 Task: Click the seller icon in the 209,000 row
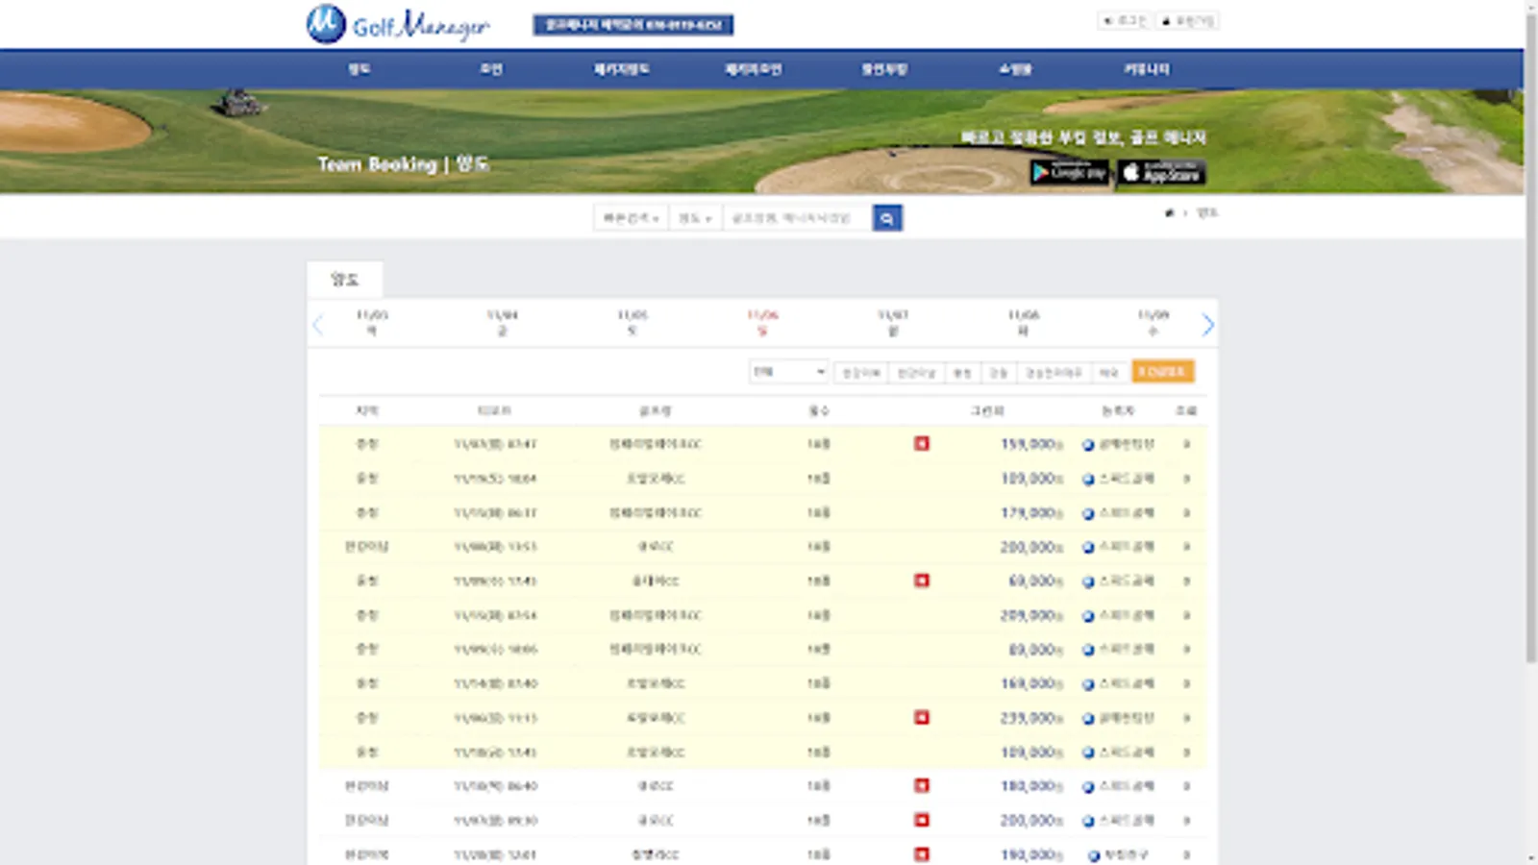(x=1088, y=616)
